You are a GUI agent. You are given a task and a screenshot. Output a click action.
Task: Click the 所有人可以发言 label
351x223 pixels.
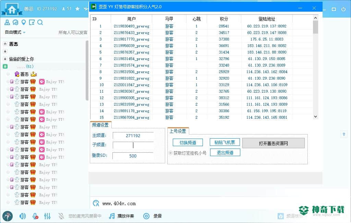pyautogui.click(x=73, y=33)
